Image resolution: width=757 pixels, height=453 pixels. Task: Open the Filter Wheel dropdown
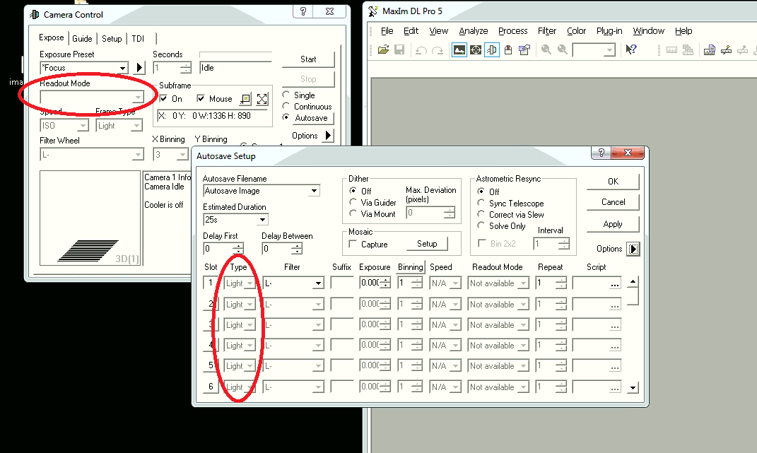pyautogui.click(x=138, y=155)
